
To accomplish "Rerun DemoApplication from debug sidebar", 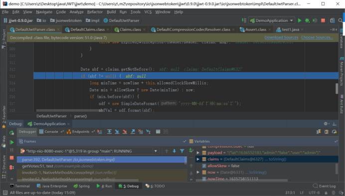I will point(11,133).
